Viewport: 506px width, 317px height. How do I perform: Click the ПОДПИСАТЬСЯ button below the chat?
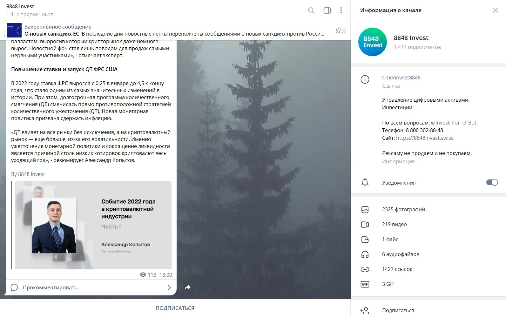click(175, 308)
